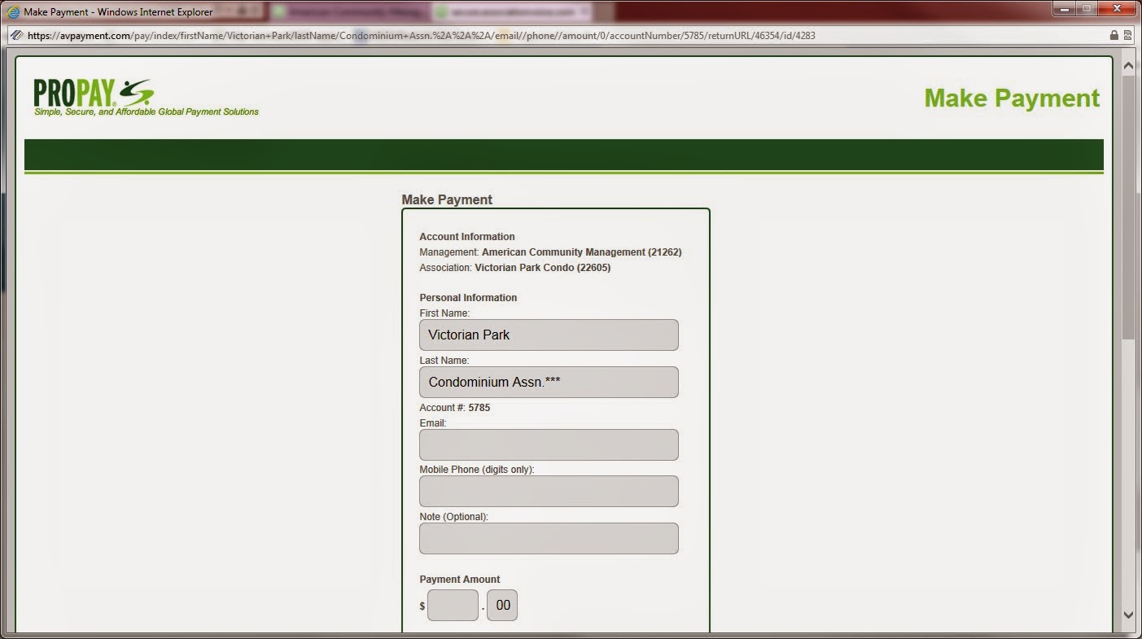
Task: Click the 'Account Information' heading
Action: [467, 237]
